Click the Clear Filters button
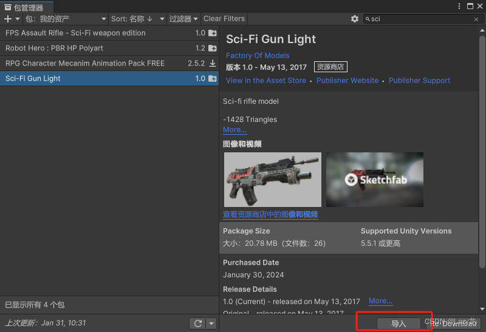This screenshot has height=332, width=486. (224, 19)
